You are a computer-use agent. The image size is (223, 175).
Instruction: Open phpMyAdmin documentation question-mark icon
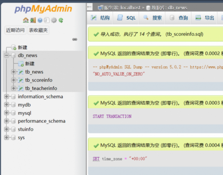point(40,20)
